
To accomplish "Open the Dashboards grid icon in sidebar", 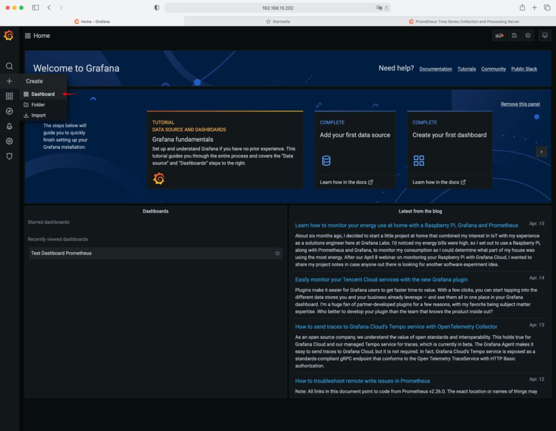I will [x=9, y=96].
